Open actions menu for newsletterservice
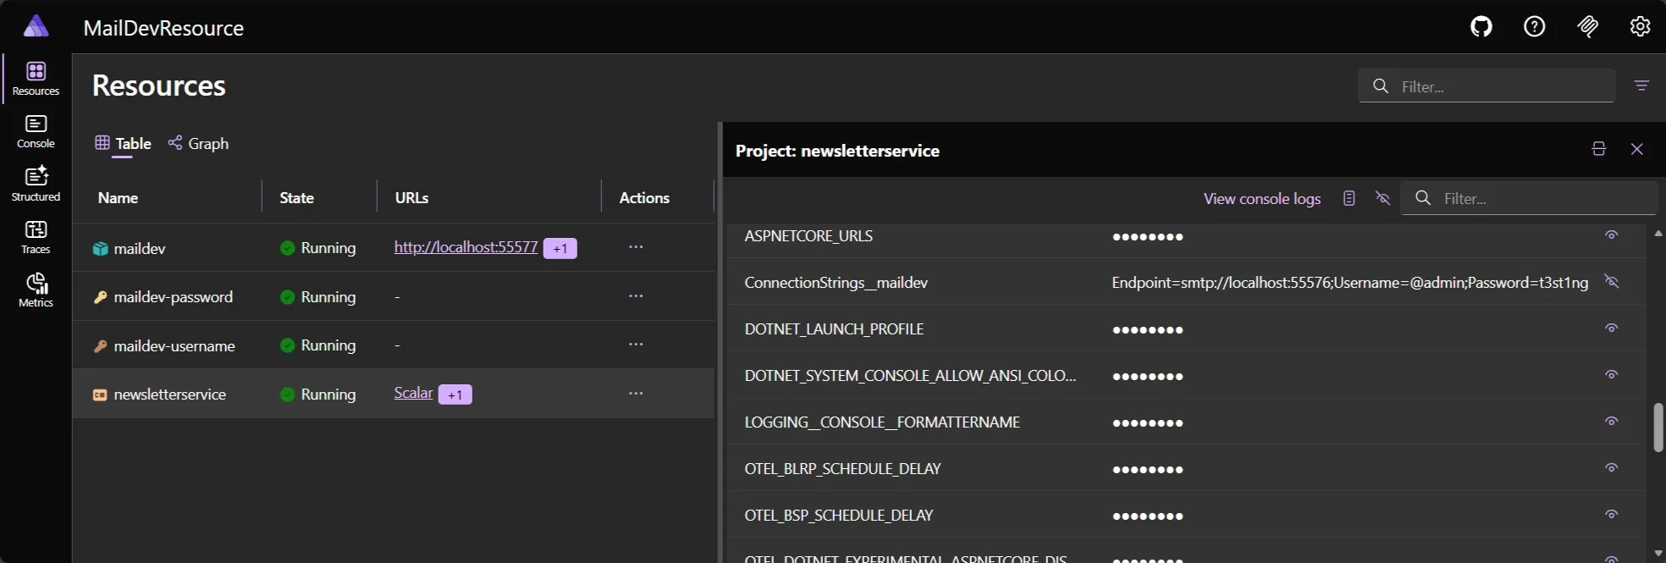The width and height of the screenshot is (1666, 563). (x=636, y=394)
